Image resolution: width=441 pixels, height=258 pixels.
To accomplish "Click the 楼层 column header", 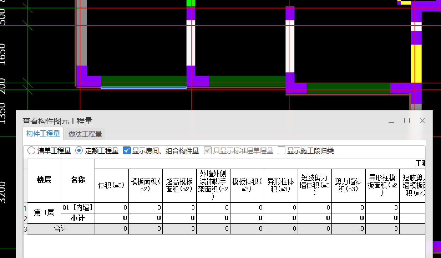I will point(44,180).
